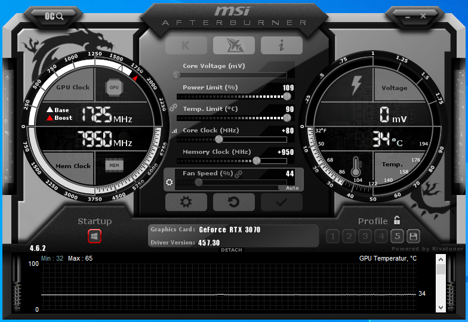Click the GPU temperature graph area

(x=229, y=287)
